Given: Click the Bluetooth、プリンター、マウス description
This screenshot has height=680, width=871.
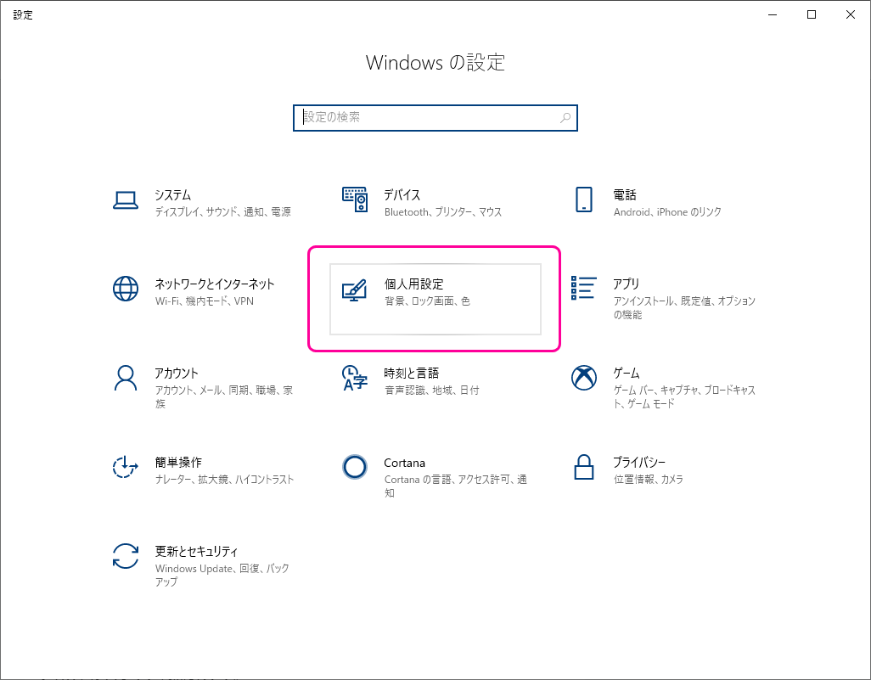Looking at the screenshot, I should [x=443, y=211].
